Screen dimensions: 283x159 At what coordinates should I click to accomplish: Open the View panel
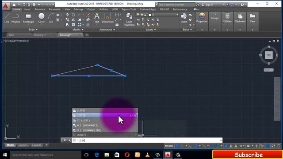252,18
